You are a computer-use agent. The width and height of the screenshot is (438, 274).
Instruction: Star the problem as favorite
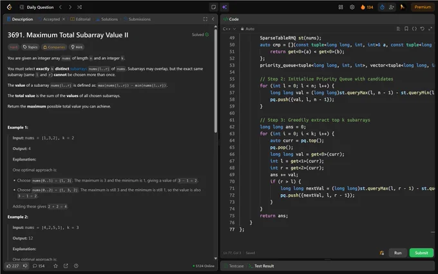click(x=55, y=266)
